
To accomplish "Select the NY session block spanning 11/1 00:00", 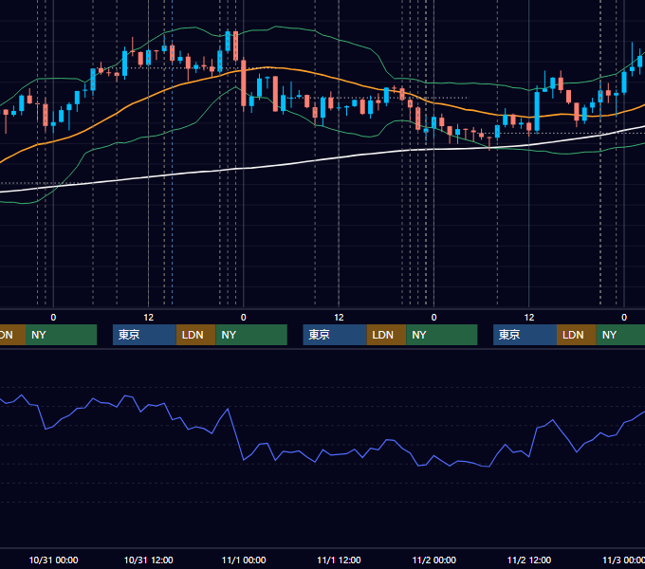I will click(251, 335).
